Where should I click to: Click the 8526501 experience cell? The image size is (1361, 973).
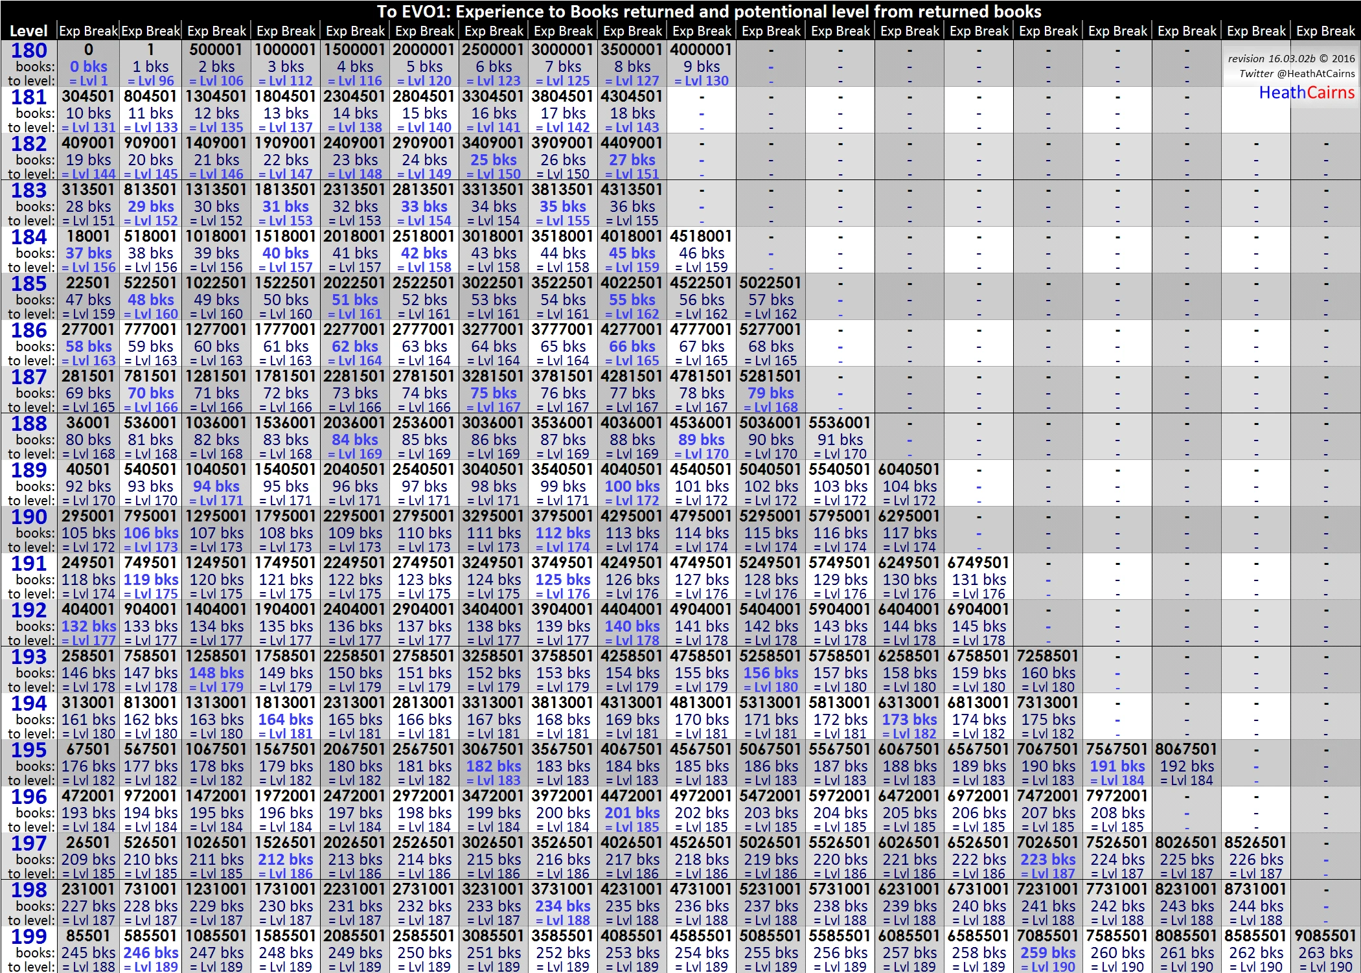(1255, 843)
